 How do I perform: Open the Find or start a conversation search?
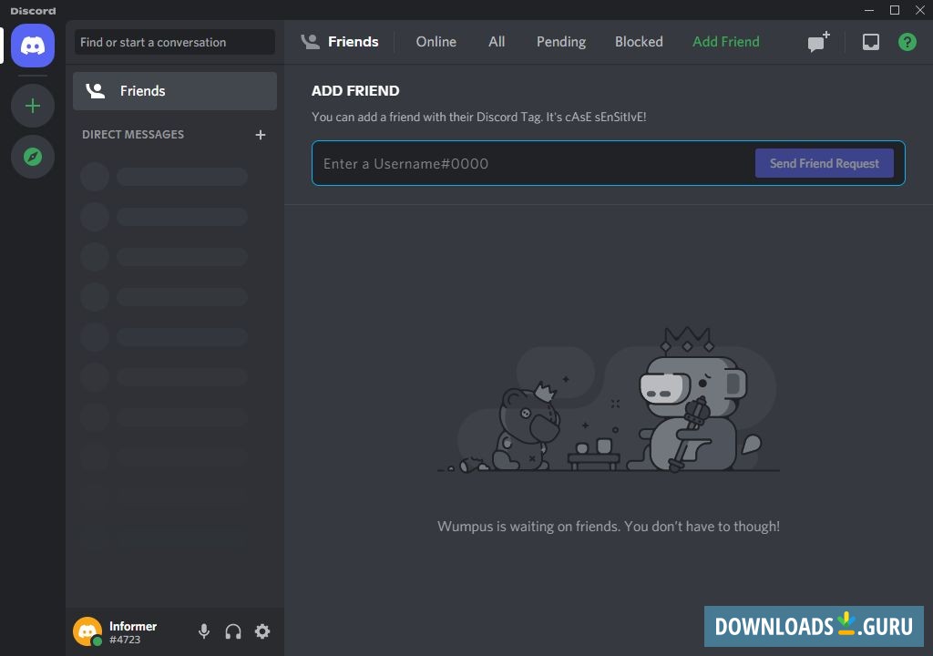pyautogui.click(x=174, y=42)
